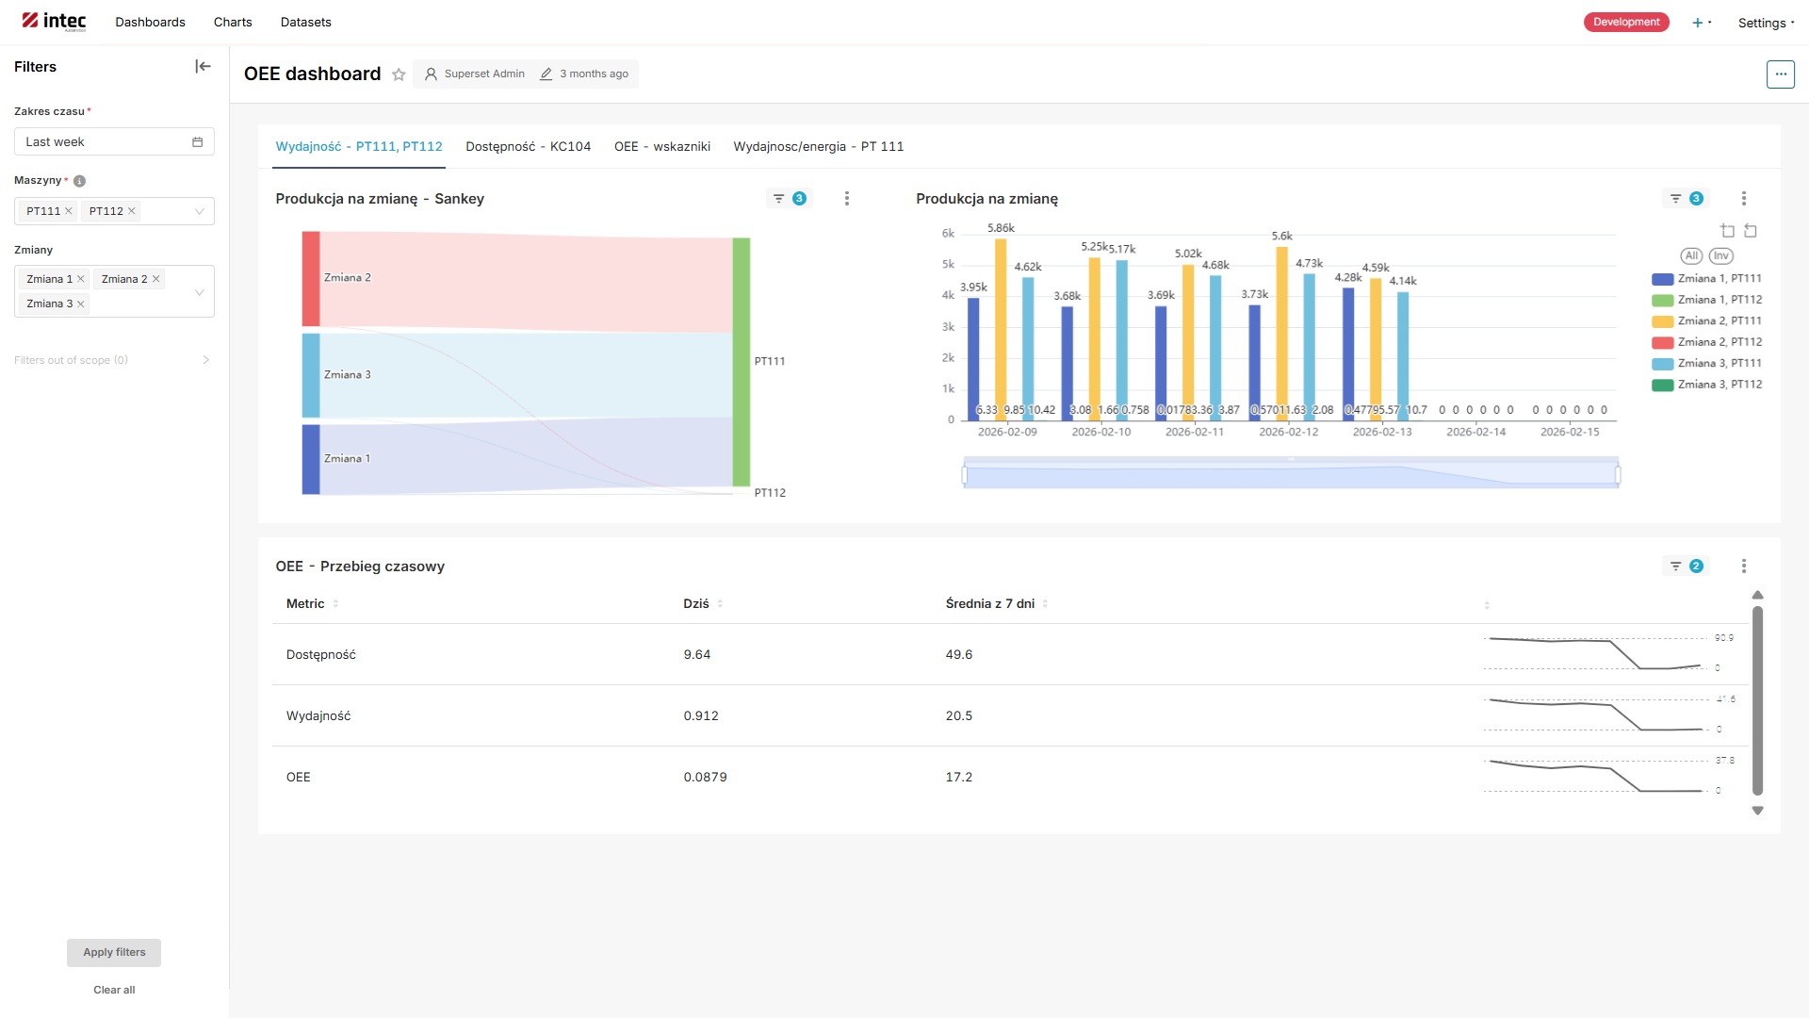The height and width of the screenshot is (1018, 1809).
Task: Open Produkcja na zmianę chart three-dot menu
Action: point(1744,199)
